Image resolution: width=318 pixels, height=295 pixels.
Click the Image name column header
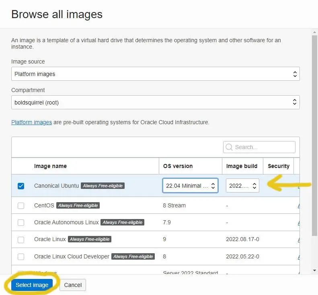(x=50, y=166)
